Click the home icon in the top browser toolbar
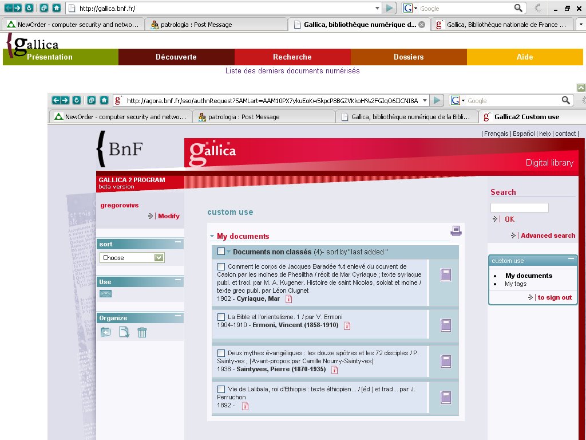 pyautogui.click(x=57, y=8)
